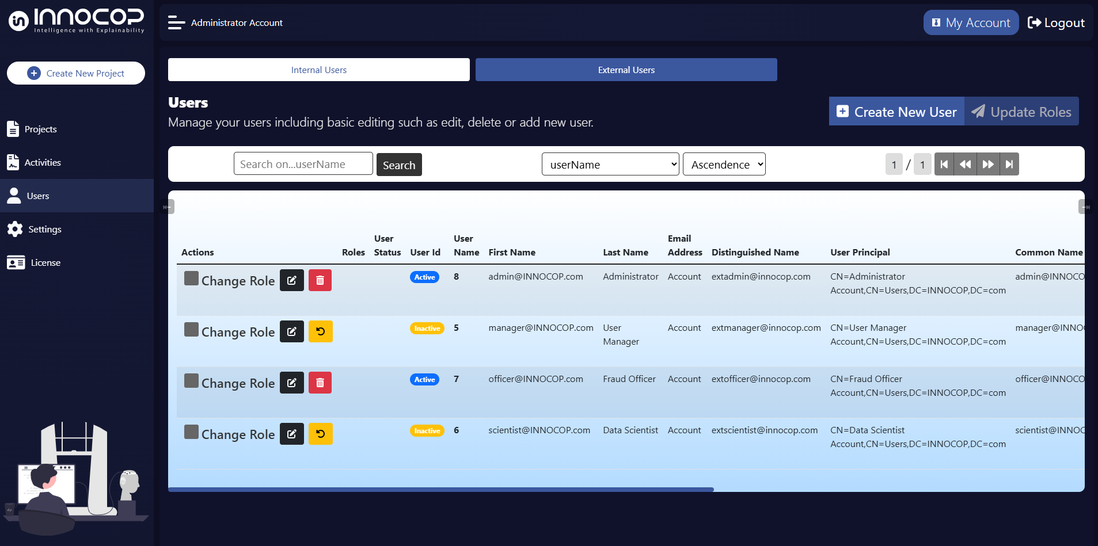Viewport: 1098px width, 546px height.
Task: Open Settings from the sidebar
Action: tap(77, 229)
